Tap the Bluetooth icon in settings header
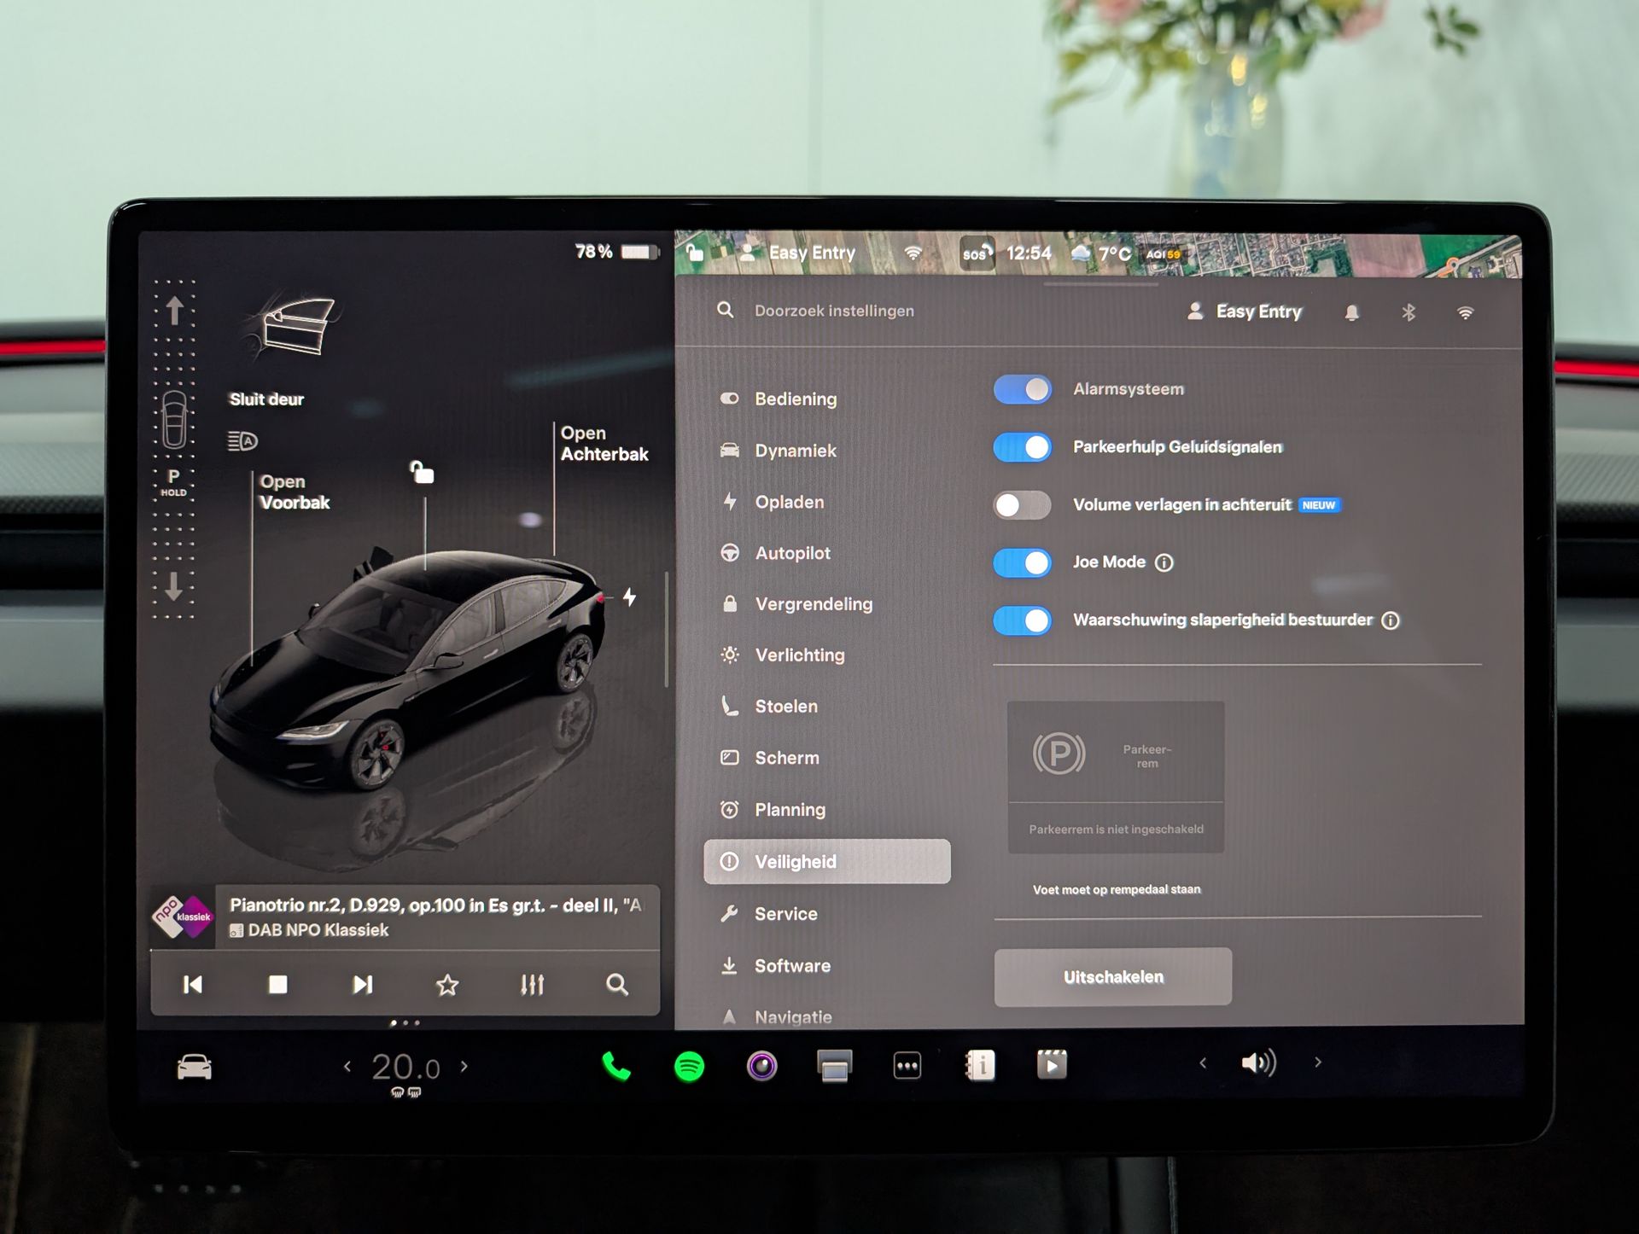 coord(1409,312)
